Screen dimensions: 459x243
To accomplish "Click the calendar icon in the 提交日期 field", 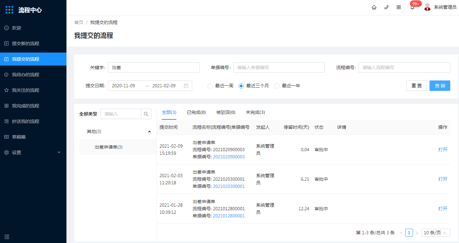I will pyautogui.click(x=186, y=86).
